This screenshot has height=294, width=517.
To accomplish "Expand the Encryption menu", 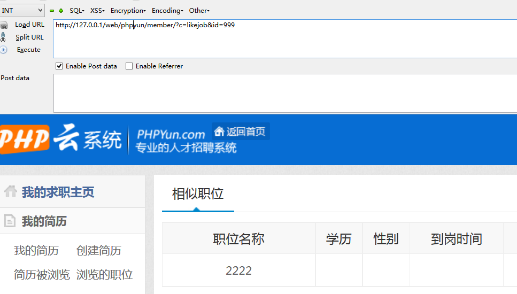I will click(x=128, y=11).
